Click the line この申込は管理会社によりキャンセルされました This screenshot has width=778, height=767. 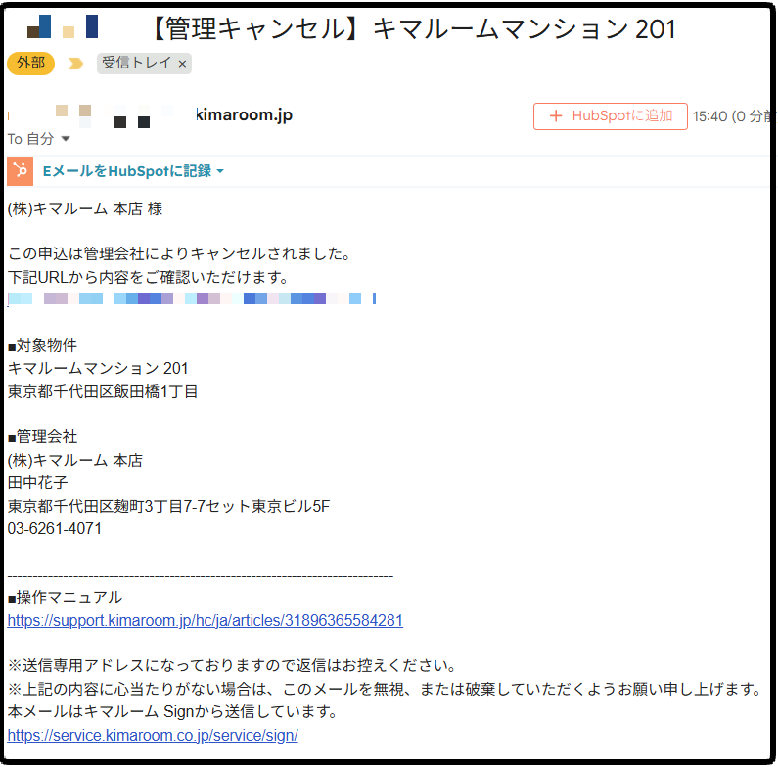[x=179, y=253]
